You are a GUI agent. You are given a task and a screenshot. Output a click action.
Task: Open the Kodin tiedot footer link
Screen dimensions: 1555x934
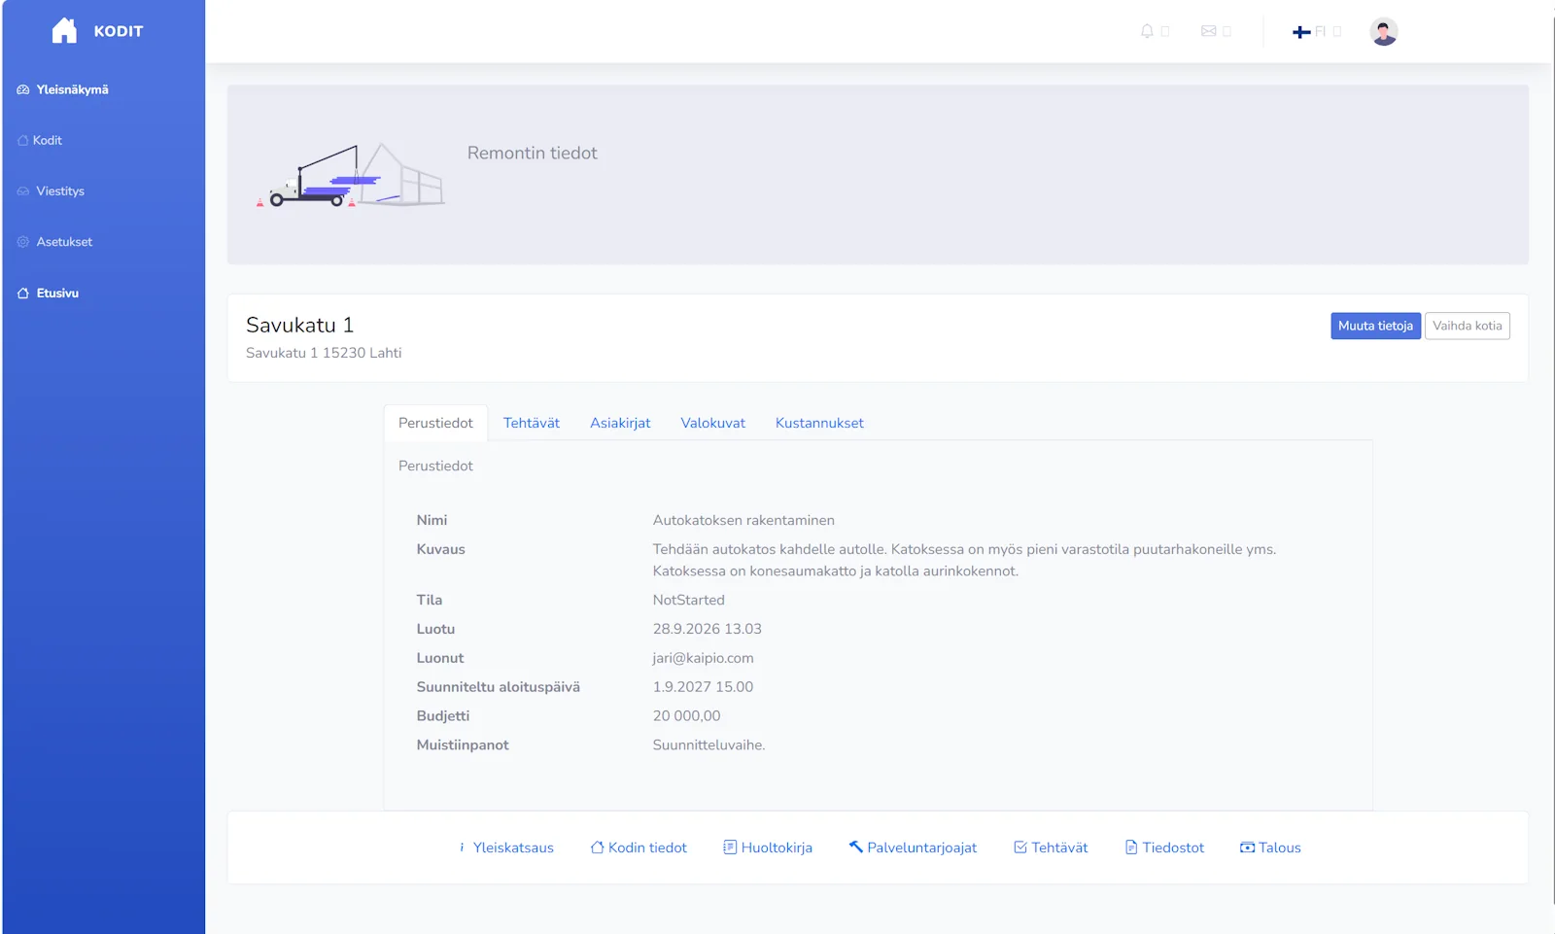coord(639,848)
